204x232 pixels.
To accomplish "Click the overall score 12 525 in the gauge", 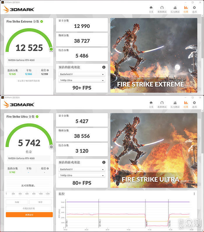I will click(x=29, y=48).
